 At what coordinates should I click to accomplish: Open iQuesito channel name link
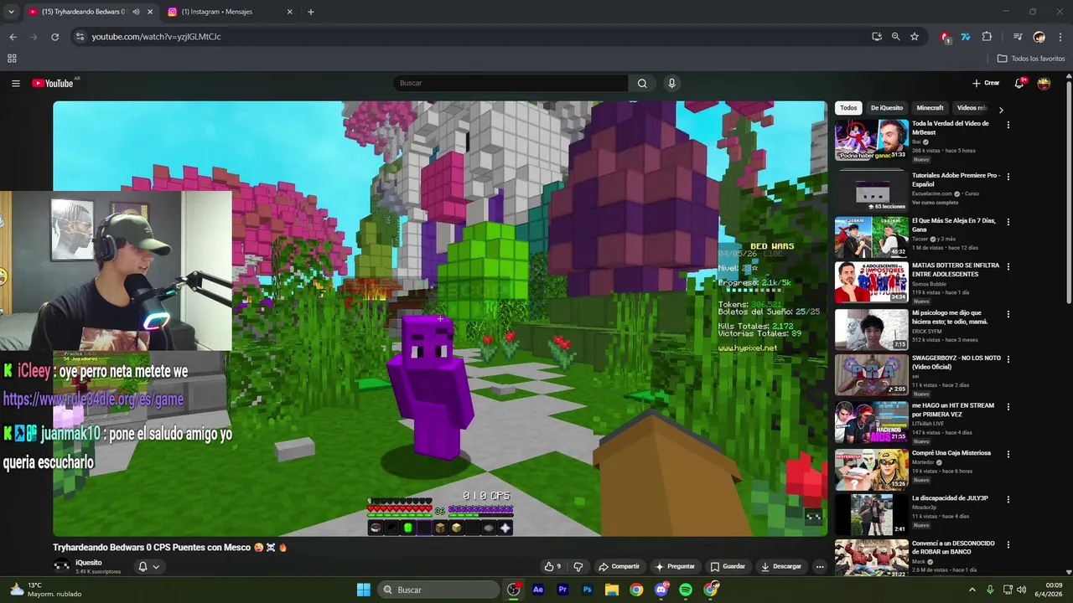[89, 563]
